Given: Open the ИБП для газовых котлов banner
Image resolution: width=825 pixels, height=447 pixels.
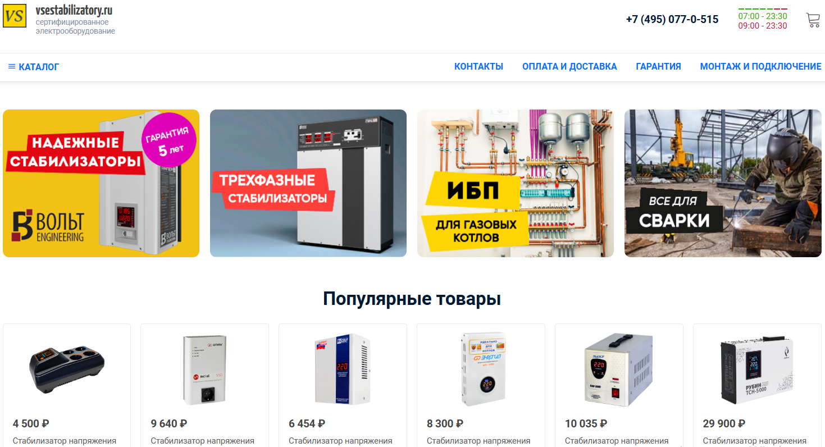Looking at the screenshot, I should (x=516, y=183).
